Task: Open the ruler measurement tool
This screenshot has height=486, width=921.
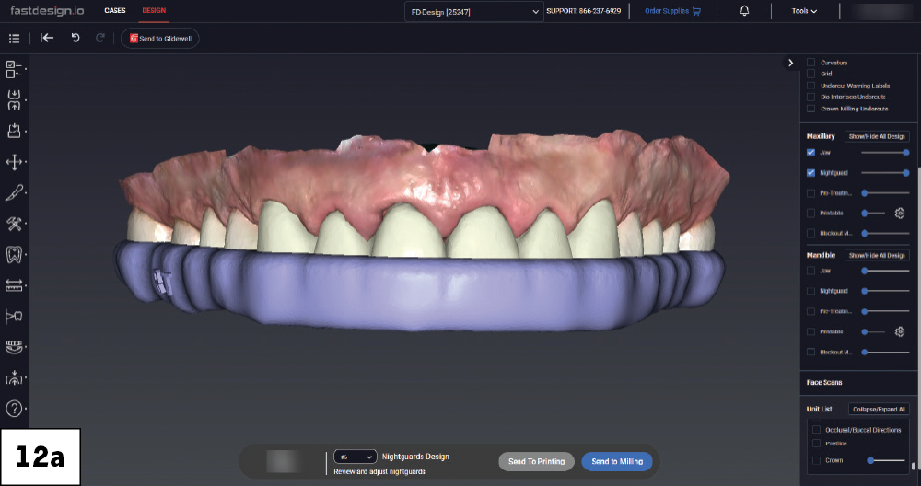Action: pyautogui.click(x=14, y=285)
